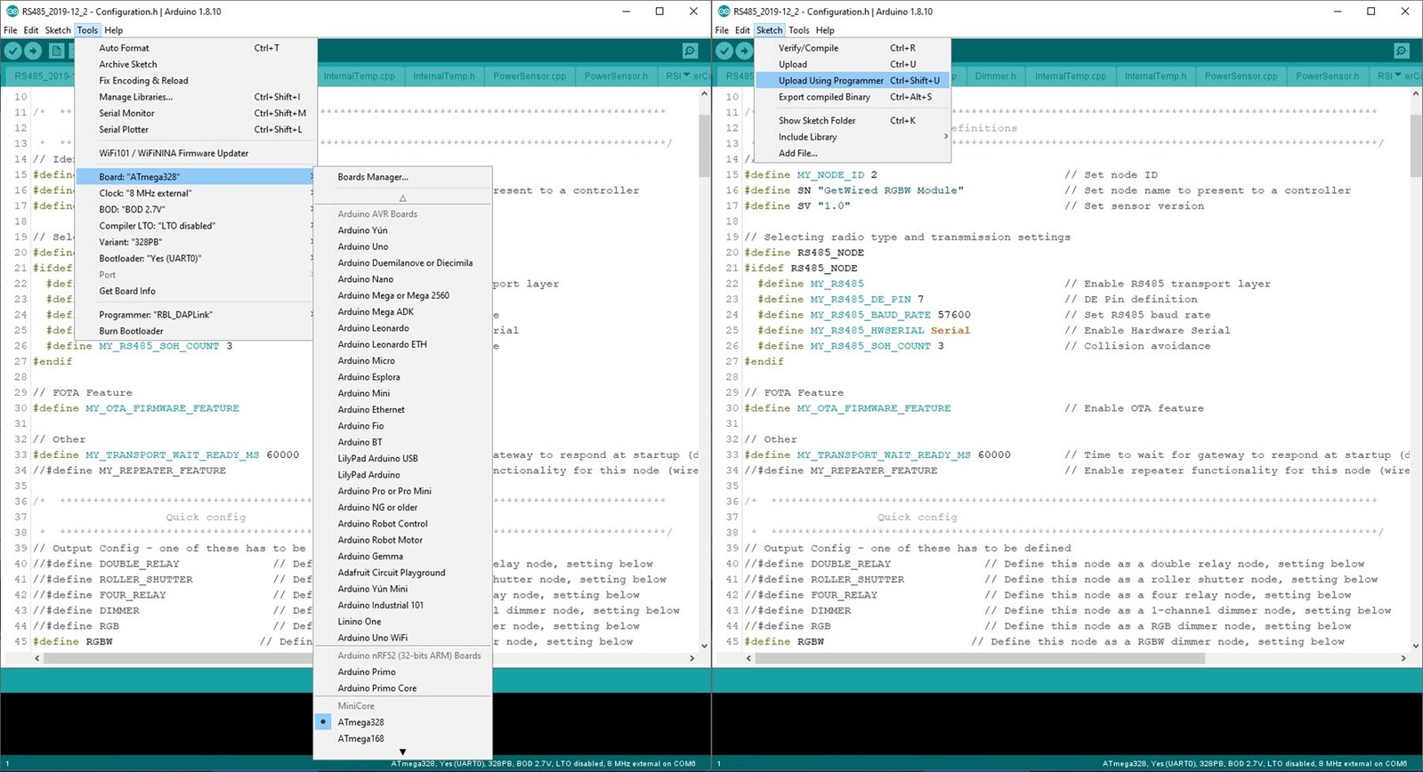Image resolution: width=1423 pixels, height=772 pixels.
Task: Select Arduino Pro or Pro Mini board
Action: 403,491
